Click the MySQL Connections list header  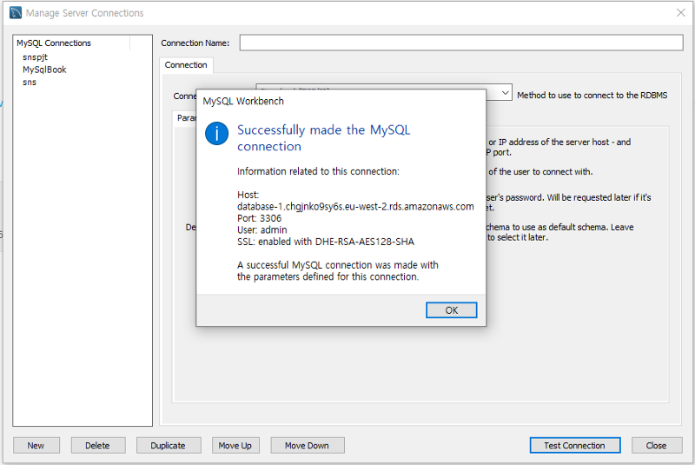[54, 43]
